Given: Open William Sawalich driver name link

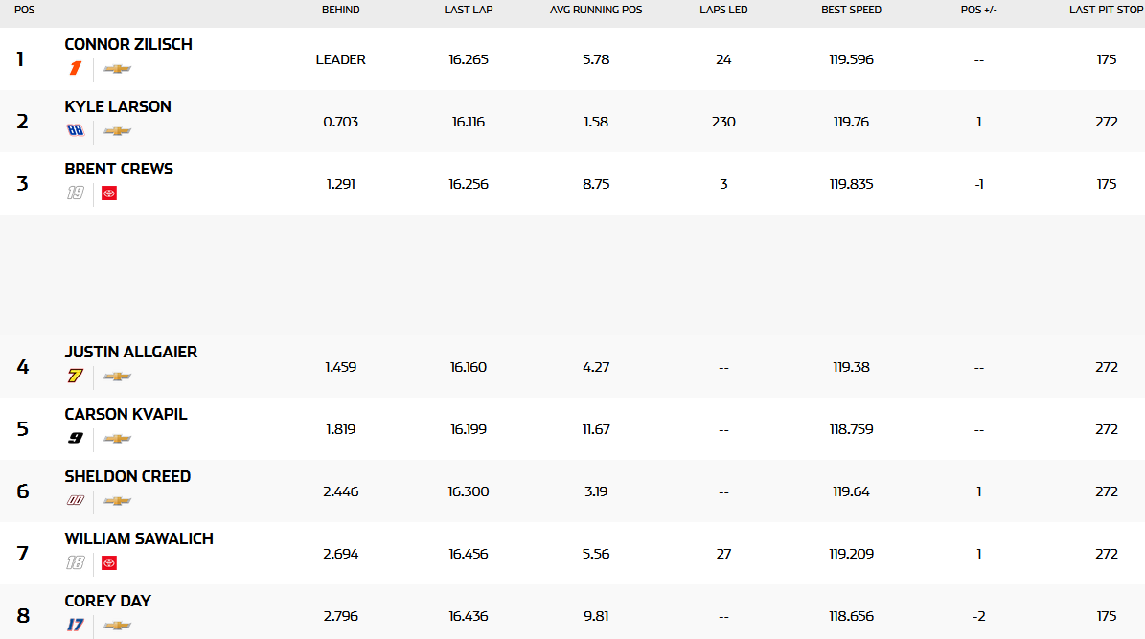Looking at the screenshot, I should pyautogui.click(x=139, y=538).
